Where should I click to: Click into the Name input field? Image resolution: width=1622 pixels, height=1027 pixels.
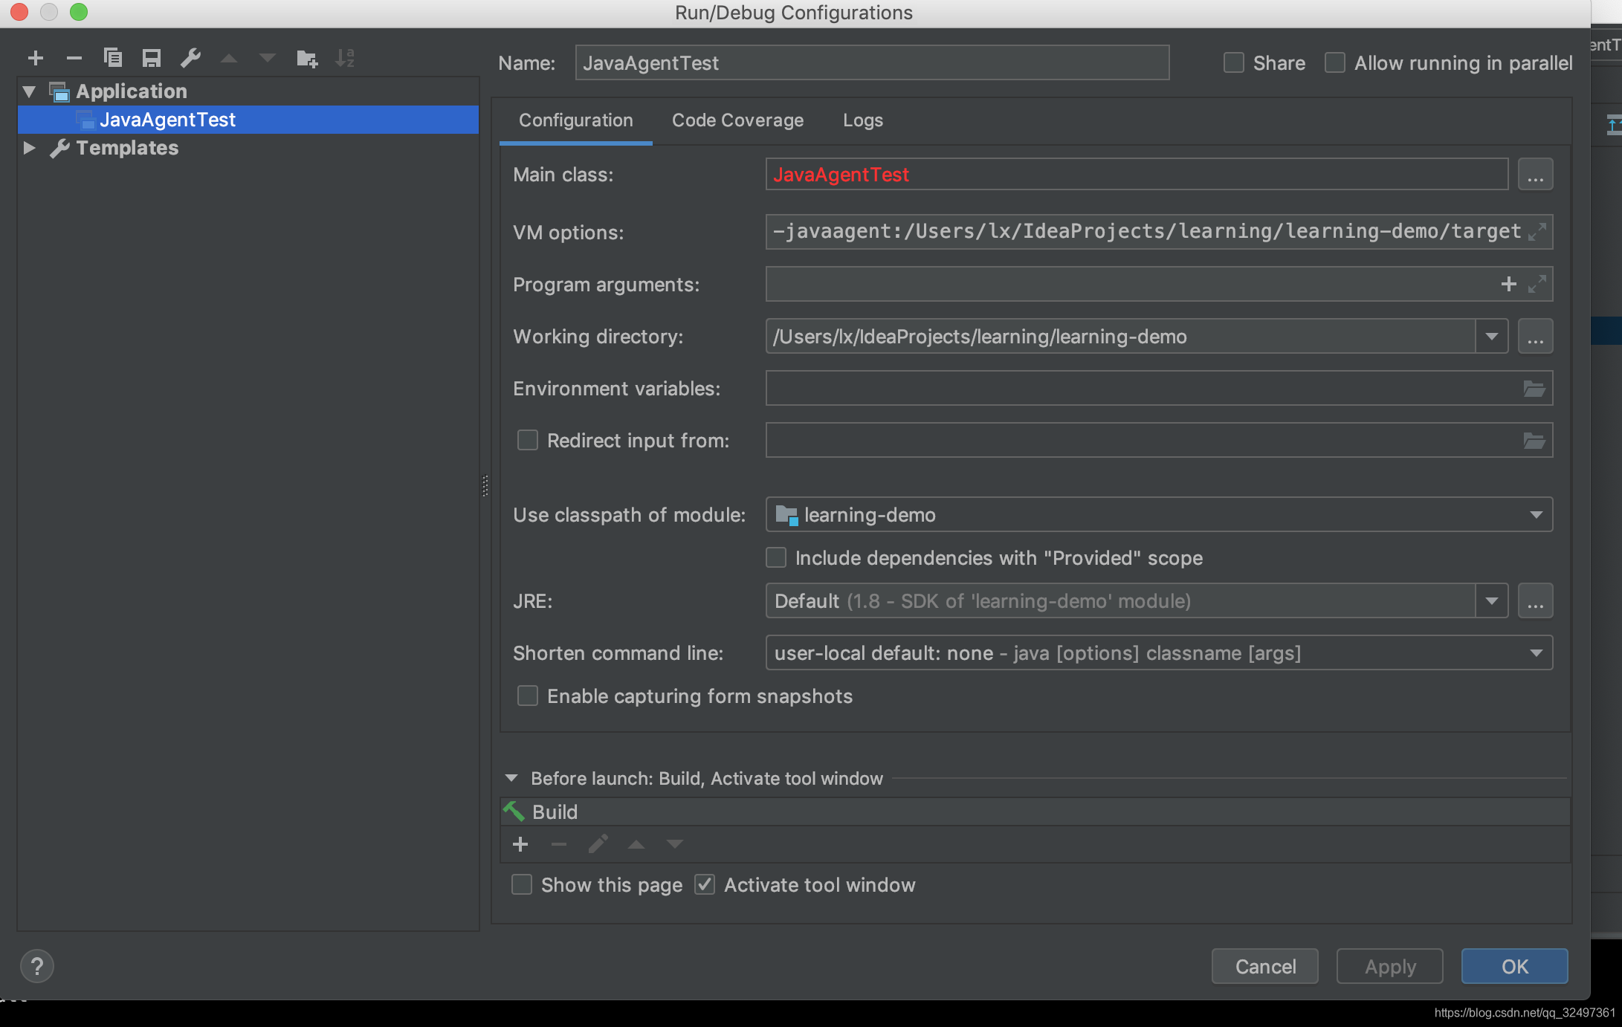872,63
